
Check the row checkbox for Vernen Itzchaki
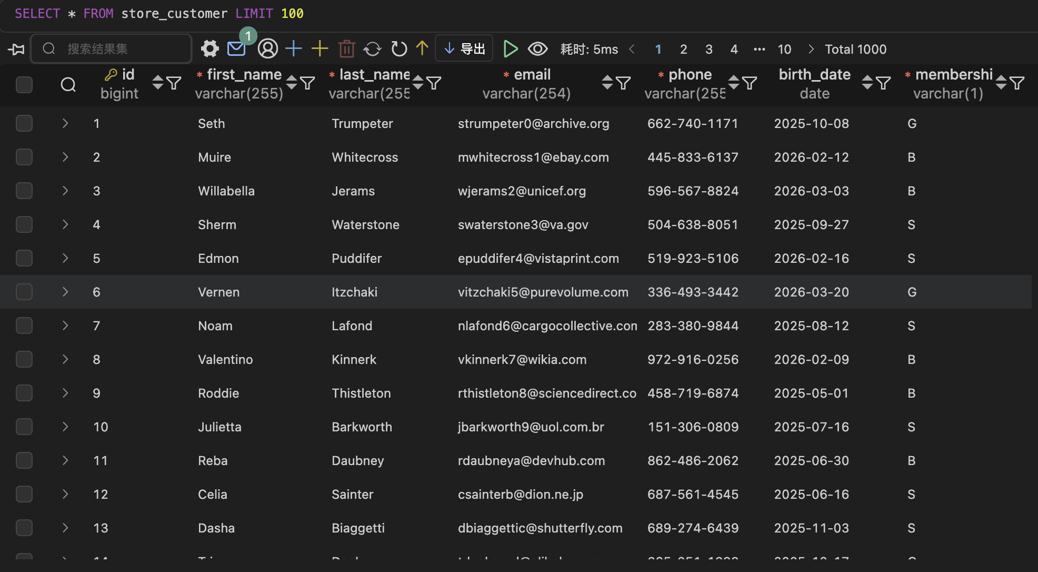[x=24, y=292]
